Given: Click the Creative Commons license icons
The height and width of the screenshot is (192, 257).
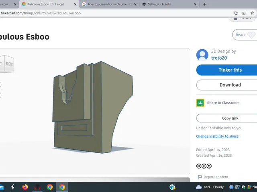Looking at the screenshot, I should (x=204, y=166).
